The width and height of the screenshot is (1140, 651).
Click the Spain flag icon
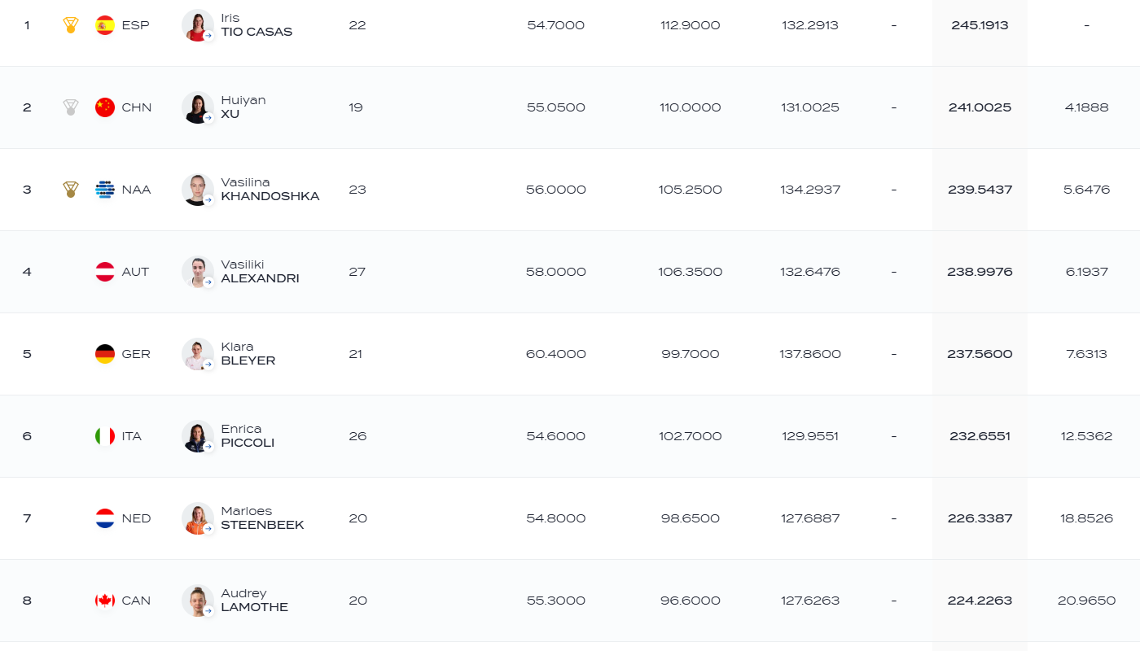pos(105,25)
